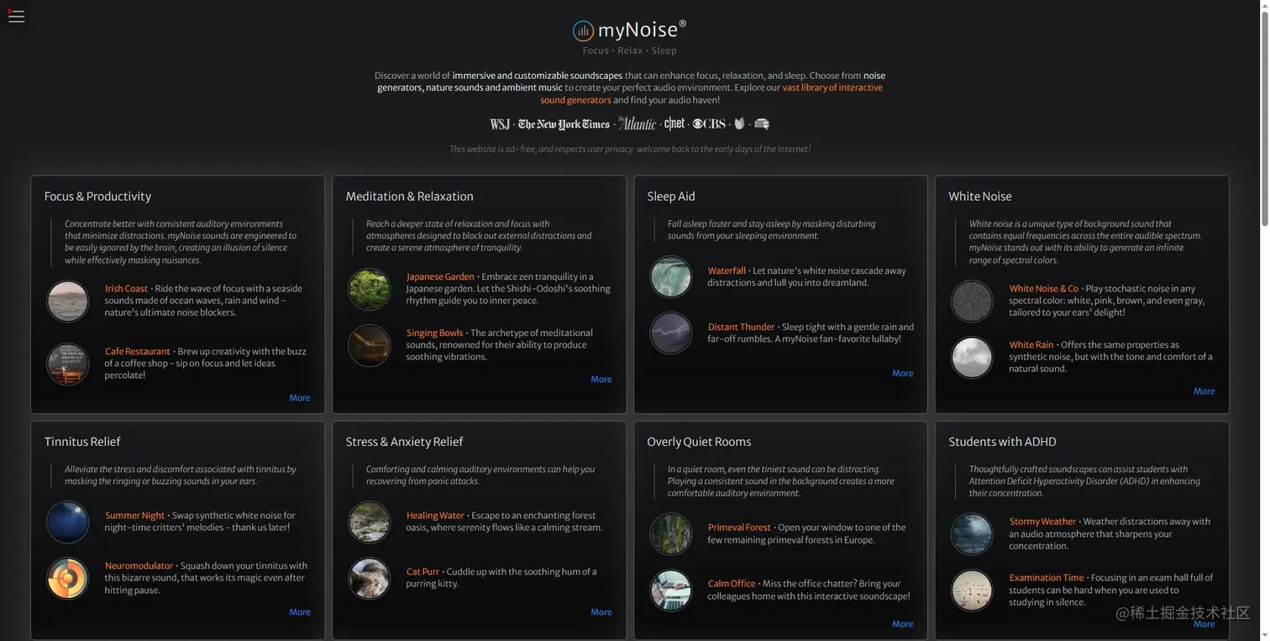Screen dimensions: 1270x641
Task: Follow the White Noise & Co link
Action: coord(1043,288)
